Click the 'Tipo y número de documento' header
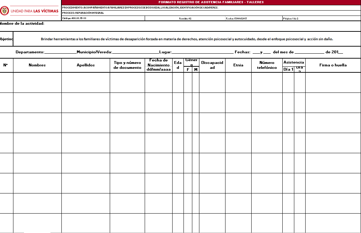The height and width of the screenshot is (233, 361). click(x=127, y=65)
